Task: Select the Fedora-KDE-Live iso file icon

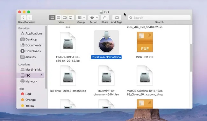Action: click(68, 42)
